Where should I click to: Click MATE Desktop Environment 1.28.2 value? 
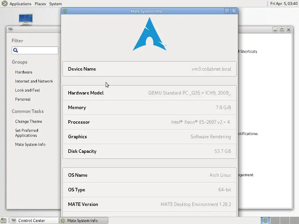196,204
